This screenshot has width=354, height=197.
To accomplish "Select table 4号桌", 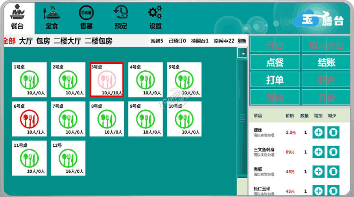I will pos(146,80).
